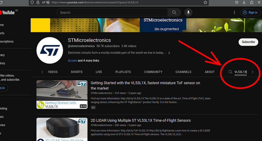Open '2D LIDAR Using Multiple ST VL53L1X' title
This screenshot has width=262, height=141.
tap(141, 121)
